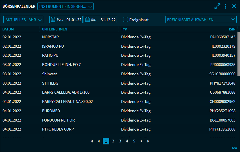Image resolution: width=240 pixels, height=152 pixels.
Task: Jump to the last page
Action: (148, 141)
